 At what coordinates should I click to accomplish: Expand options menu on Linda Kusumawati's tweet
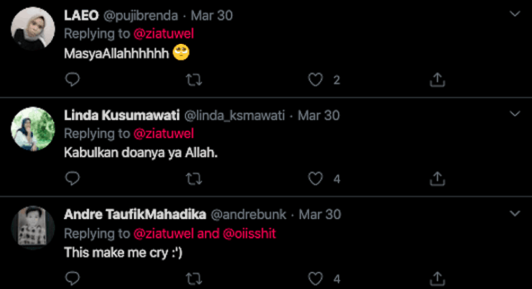[x=515, y=114]
